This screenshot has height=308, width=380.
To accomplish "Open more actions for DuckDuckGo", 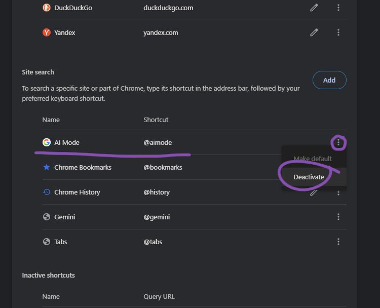I will tap(338, 8).
